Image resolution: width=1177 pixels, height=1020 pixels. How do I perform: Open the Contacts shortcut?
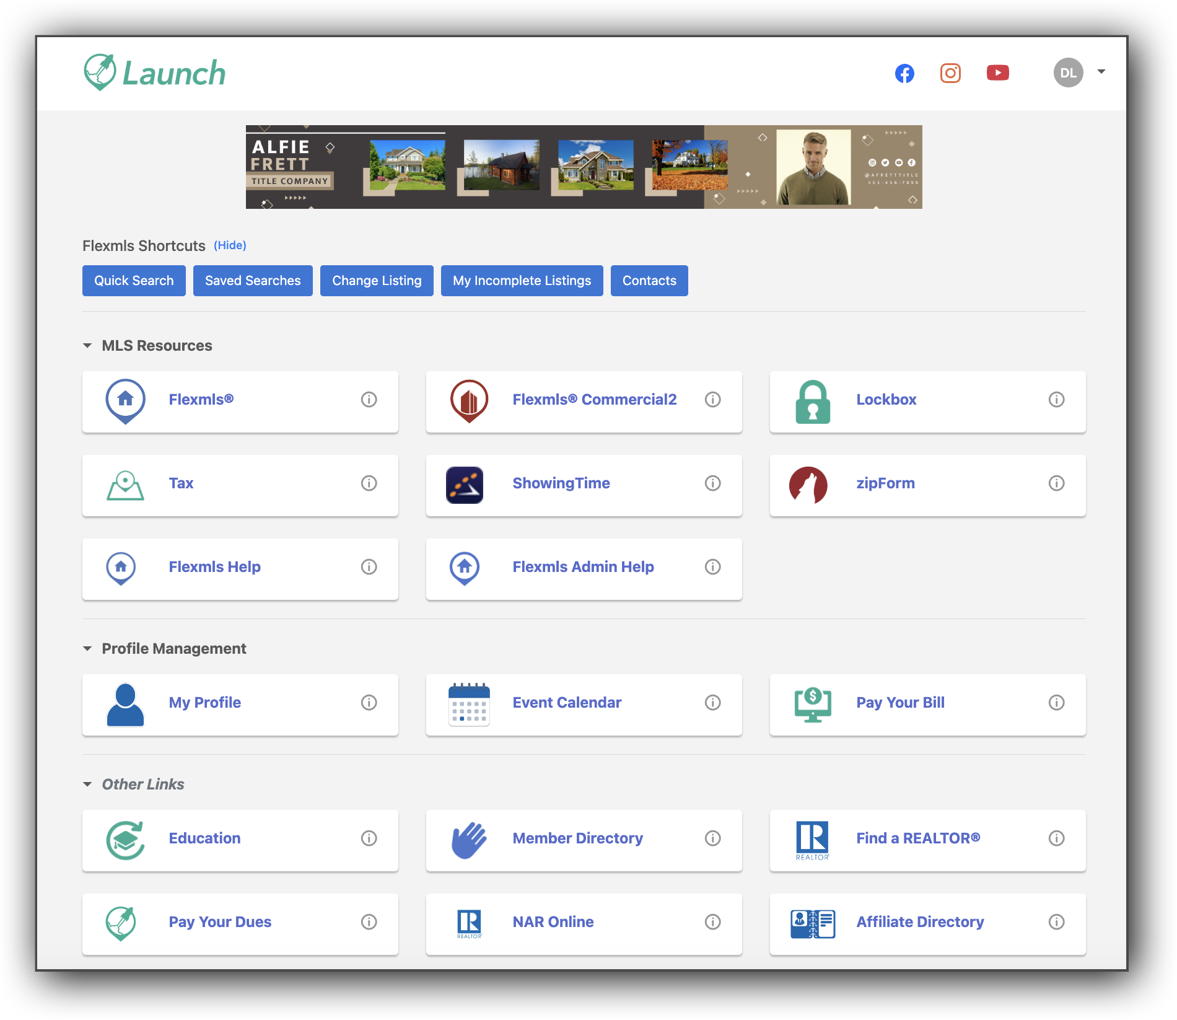pos(649,281)
